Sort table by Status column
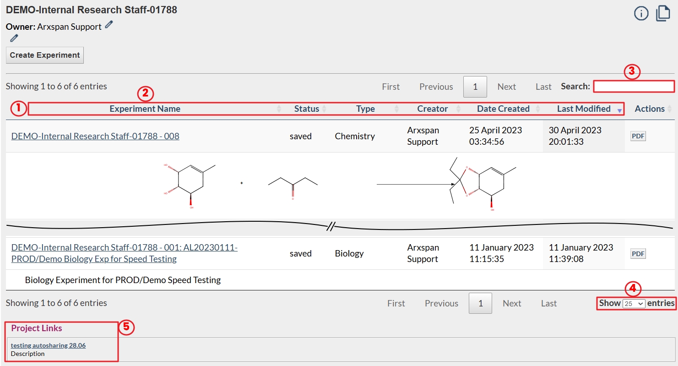This screenshot has height=366, width=678. coord(306,109)
